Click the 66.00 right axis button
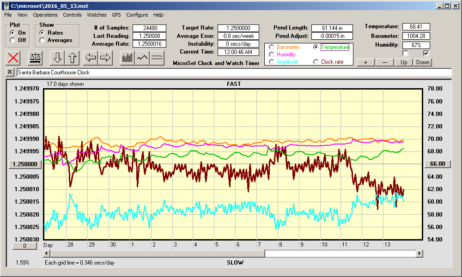The height and width of the screenshot is (277, 462). click(x=438, y=164)
